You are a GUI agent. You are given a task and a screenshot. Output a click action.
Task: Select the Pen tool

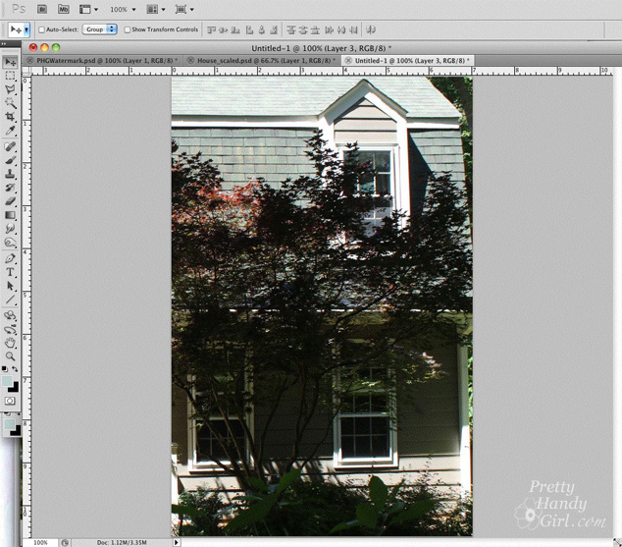(x=10, y=258)
